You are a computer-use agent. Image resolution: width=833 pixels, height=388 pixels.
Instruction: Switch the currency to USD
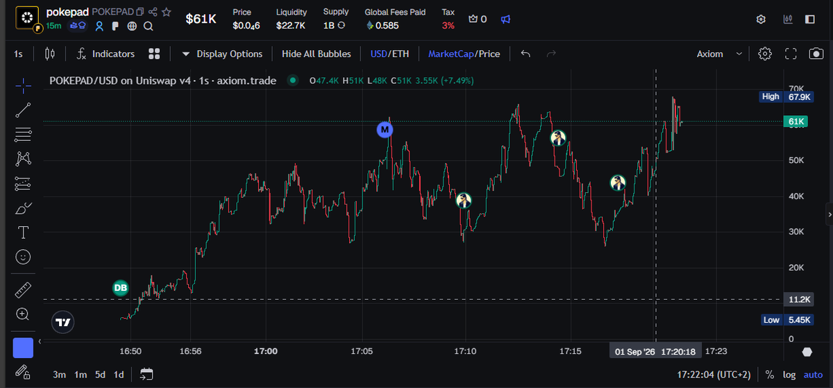coord(378,53)
